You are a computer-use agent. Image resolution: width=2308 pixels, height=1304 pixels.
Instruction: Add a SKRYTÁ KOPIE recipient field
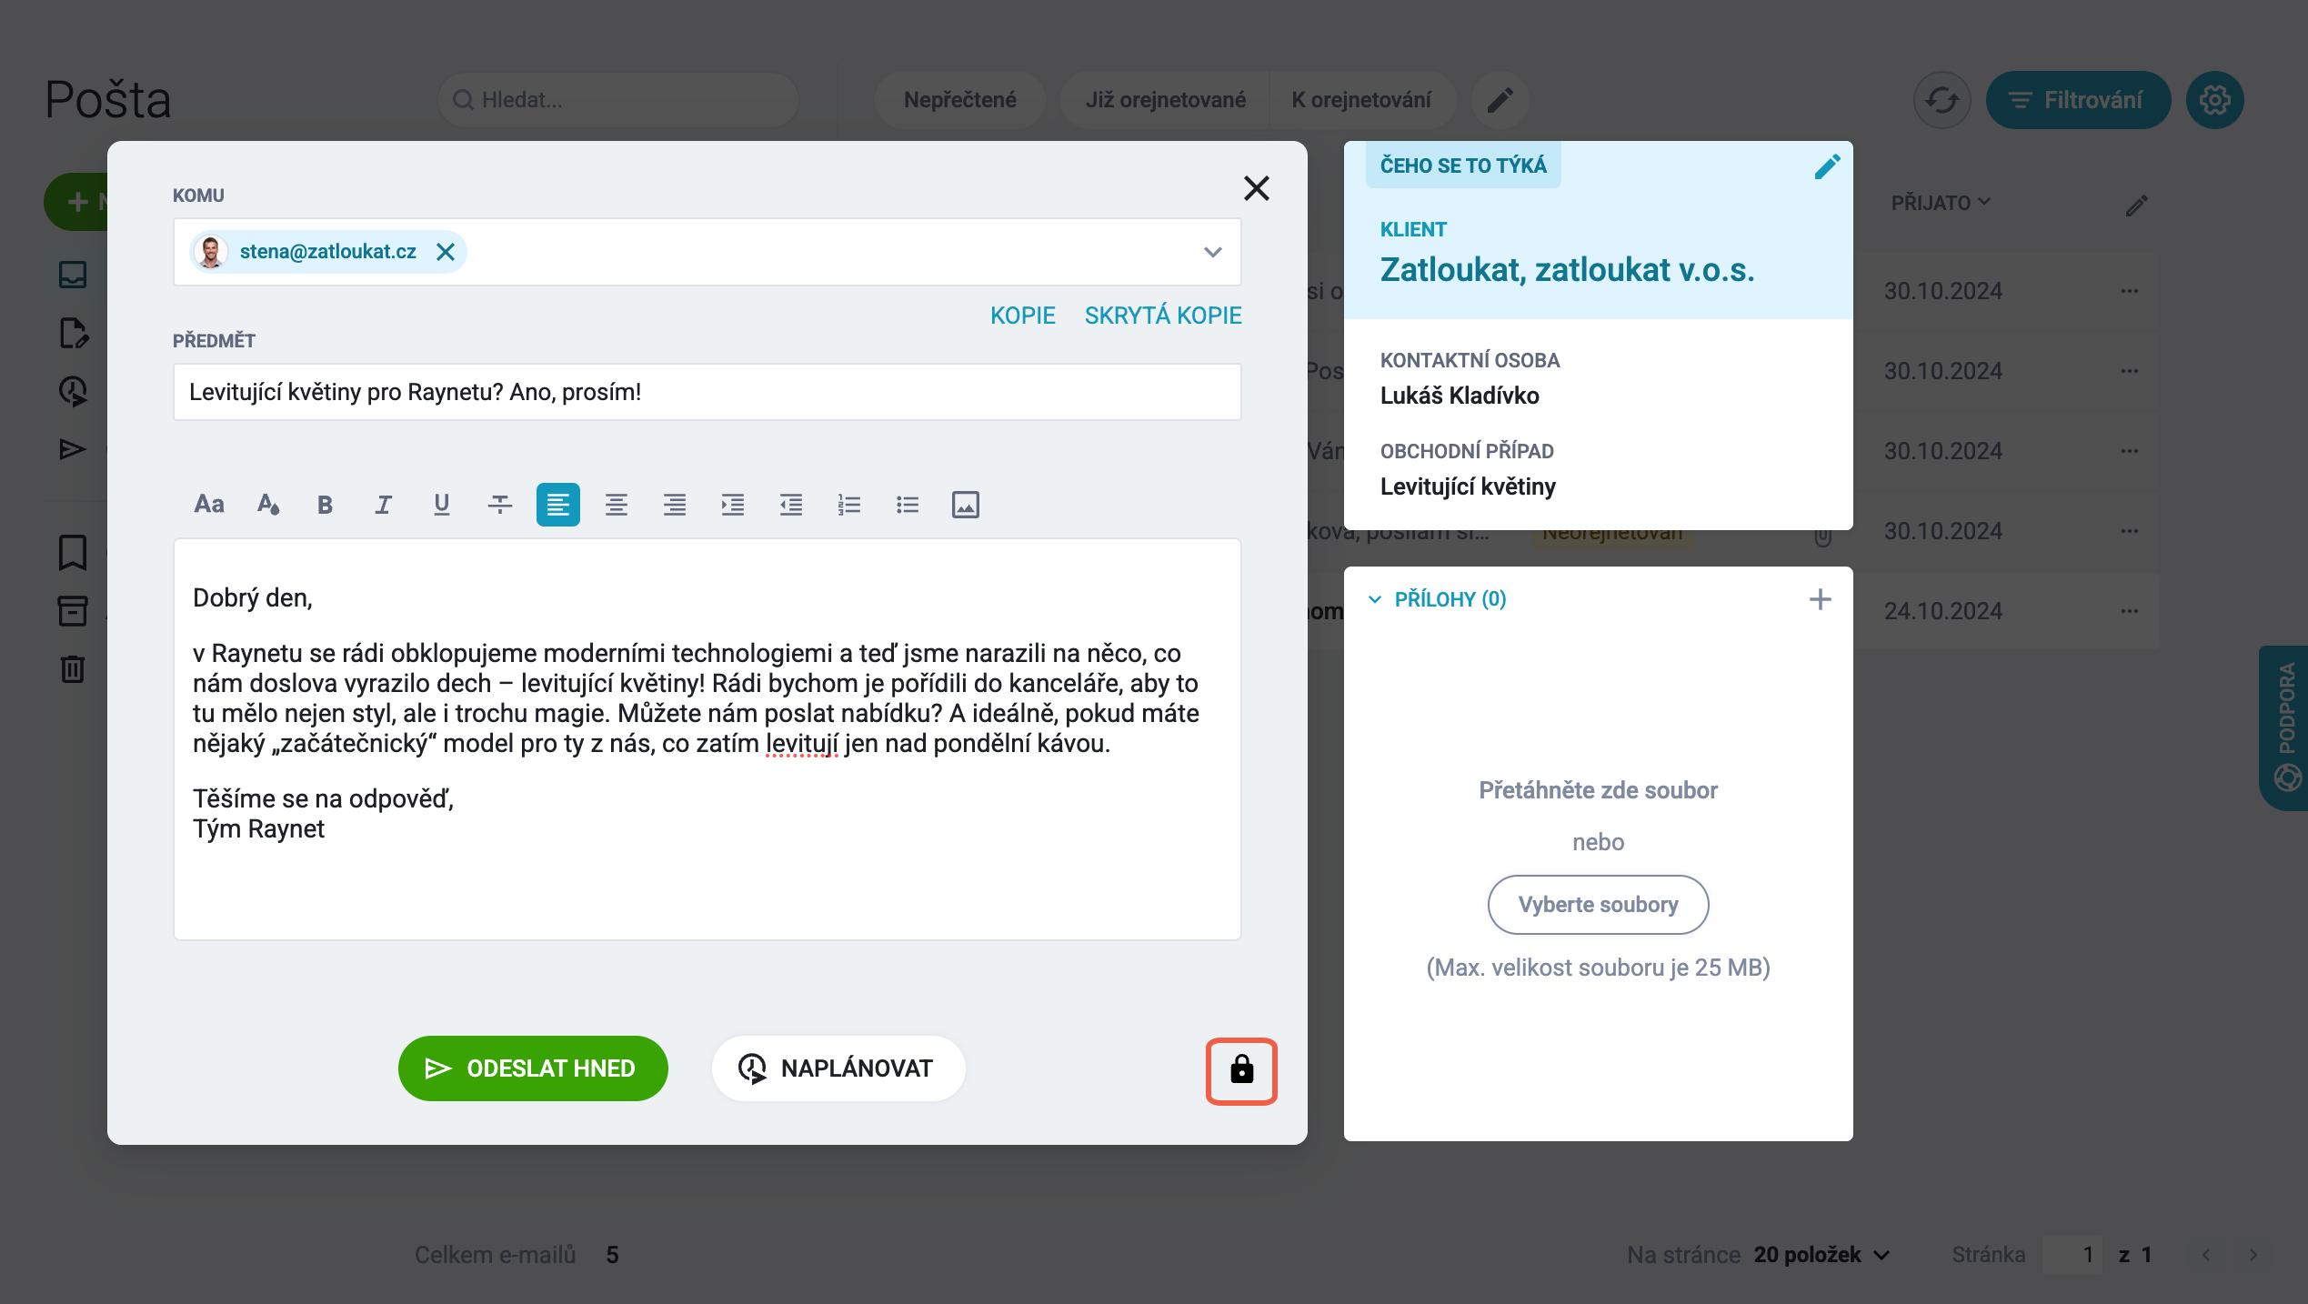tap(1163, 316)
